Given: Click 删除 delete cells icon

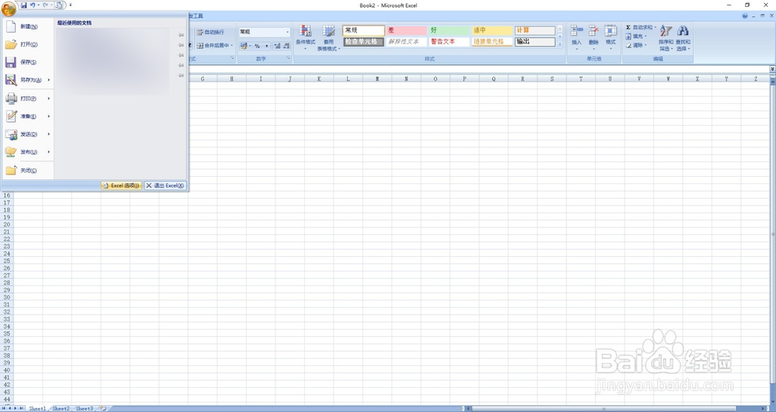Looking at the screenshot, I should click(x=594, y=37).
